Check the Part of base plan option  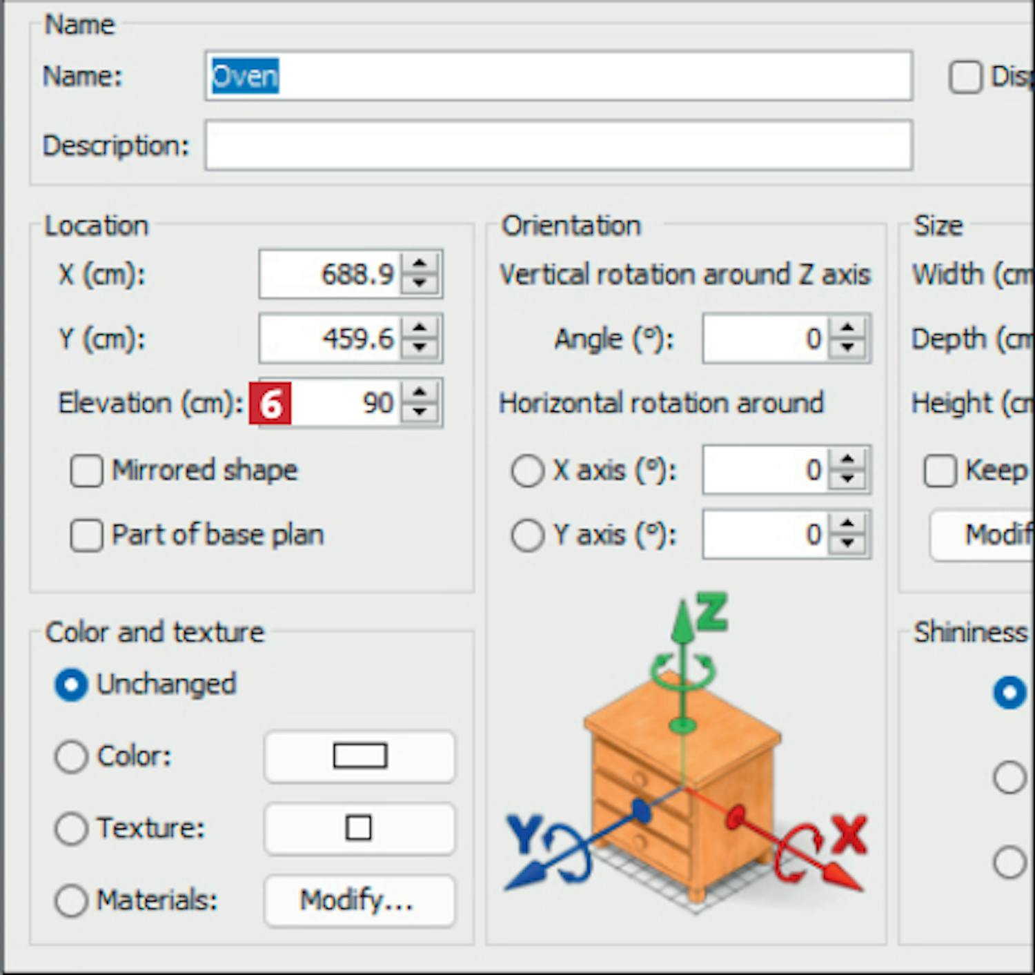87,535
